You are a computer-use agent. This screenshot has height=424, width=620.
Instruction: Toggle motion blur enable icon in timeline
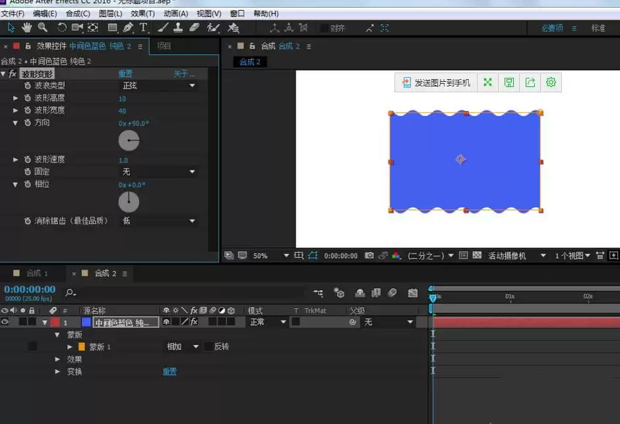coord(392,293)
